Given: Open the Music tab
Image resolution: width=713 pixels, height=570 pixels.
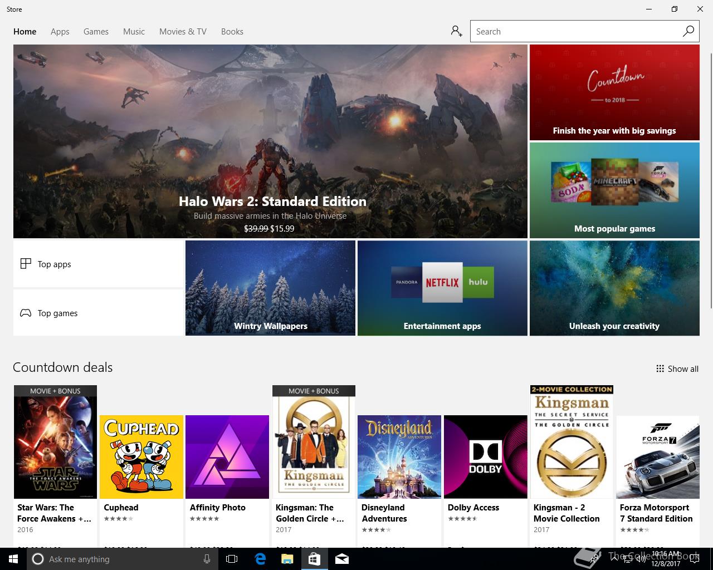Looking at the screenshot, I should click(134, 32).
